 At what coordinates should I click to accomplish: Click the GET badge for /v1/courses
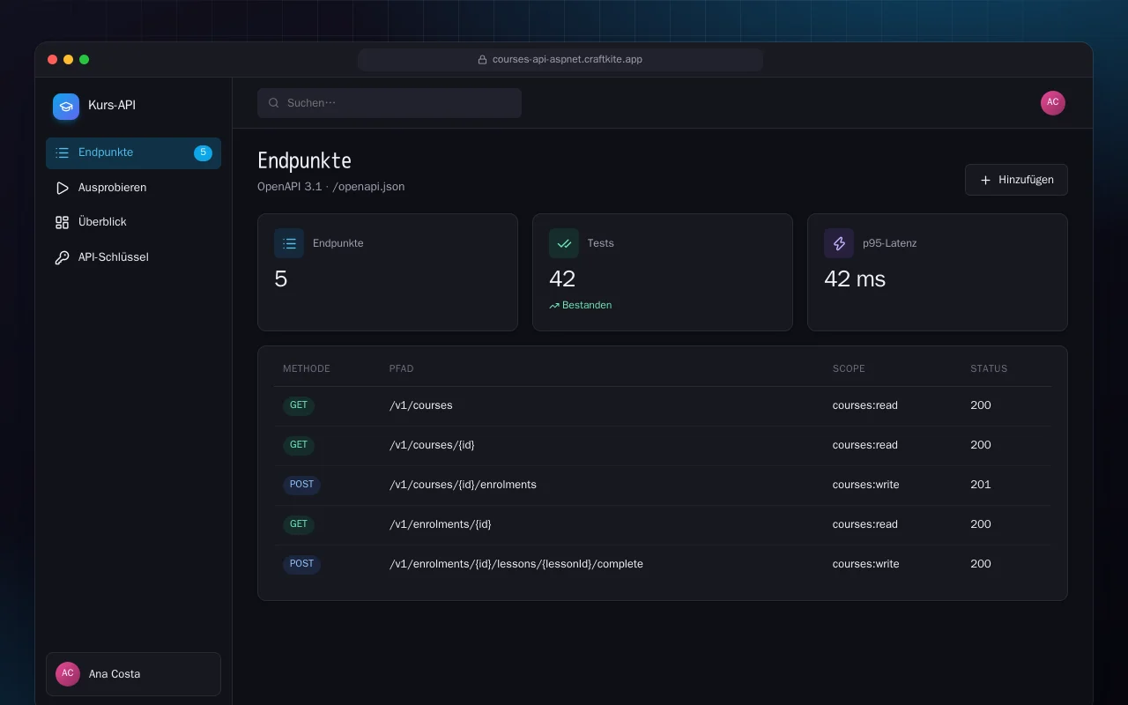pos(299,405)
